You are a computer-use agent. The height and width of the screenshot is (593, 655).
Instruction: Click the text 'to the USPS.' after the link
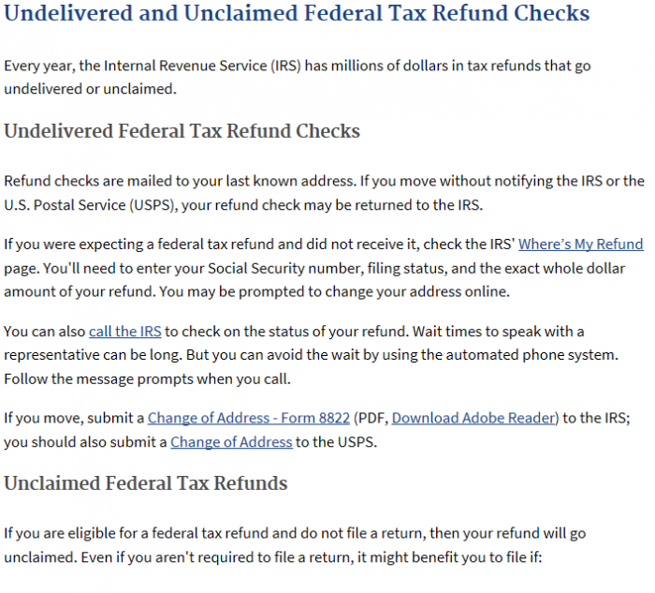pos(336,441)
